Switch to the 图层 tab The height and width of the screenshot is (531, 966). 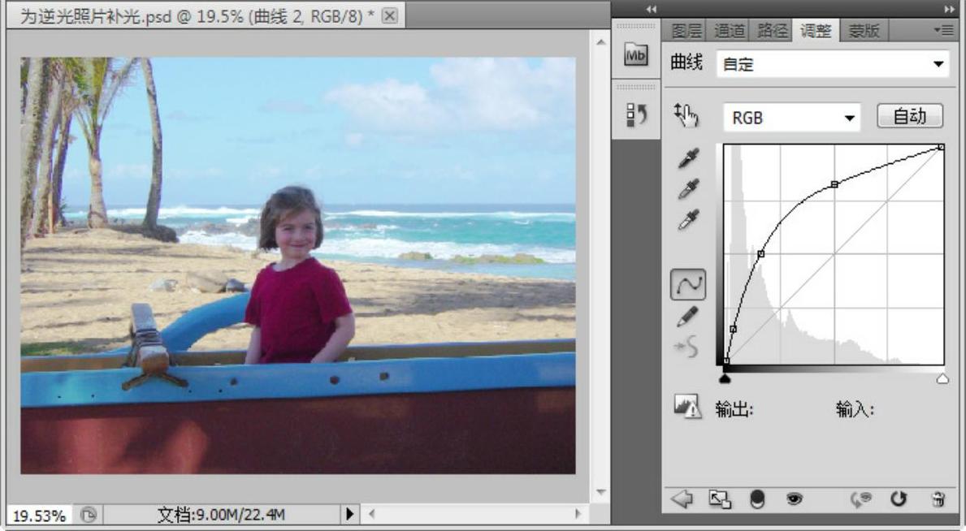(x=687, y=31)
